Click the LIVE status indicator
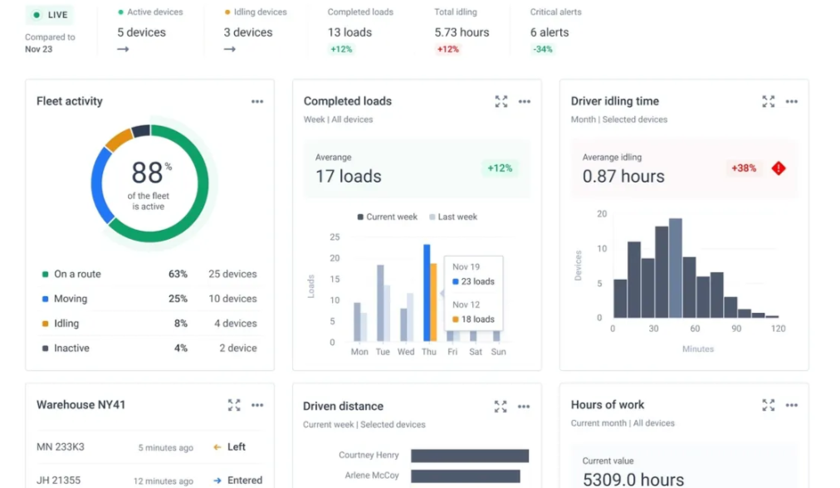The width and height of the screenshot is (840, 488). tap(49, 14)
